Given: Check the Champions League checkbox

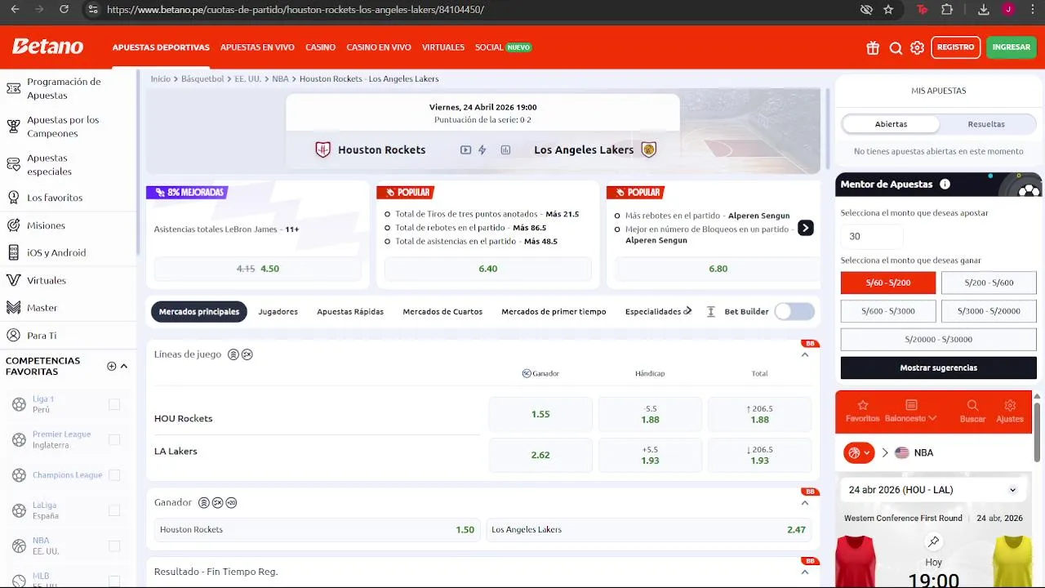Looking at the screenshot, I should pyautogui.click(x=114, y=475).
